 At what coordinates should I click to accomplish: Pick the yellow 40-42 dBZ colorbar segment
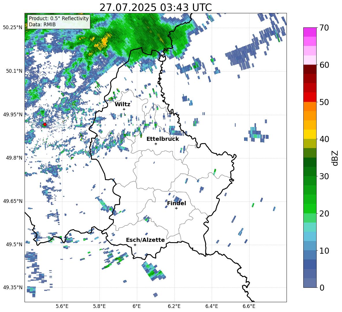point(310,134)
